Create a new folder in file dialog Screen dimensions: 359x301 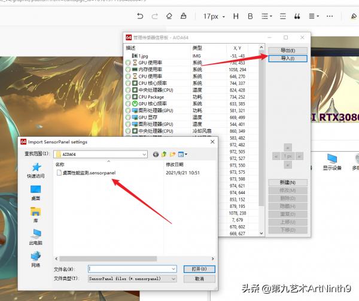click(172, 154)
